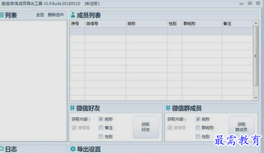Select all items via 全选
This screenshot has height=153, width=264.
40,15
